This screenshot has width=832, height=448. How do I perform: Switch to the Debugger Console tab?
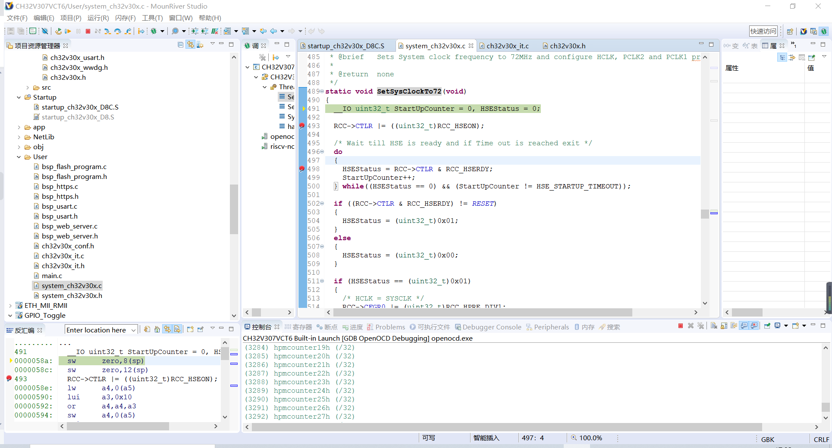click(x=488, y=327)
